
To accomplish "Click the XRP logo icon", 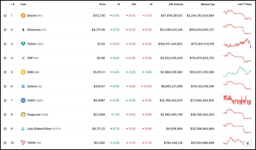I will (x=23, y=58).
